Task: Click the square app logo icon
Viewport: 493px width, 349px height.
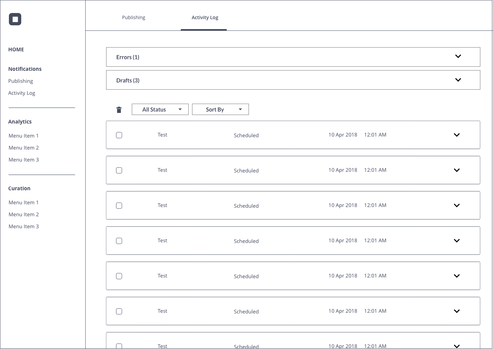Action: [x=15, y=19]
